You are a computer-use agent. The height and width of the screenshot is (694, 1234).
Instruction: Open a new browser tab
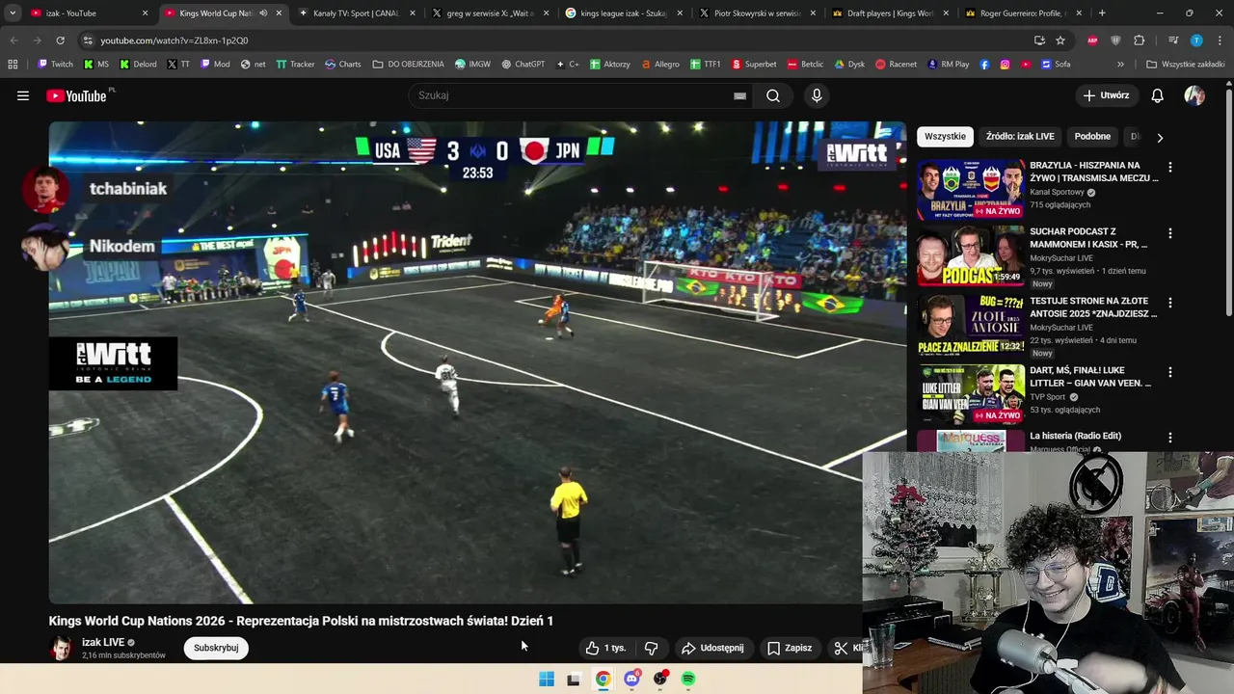point(1102,13)
